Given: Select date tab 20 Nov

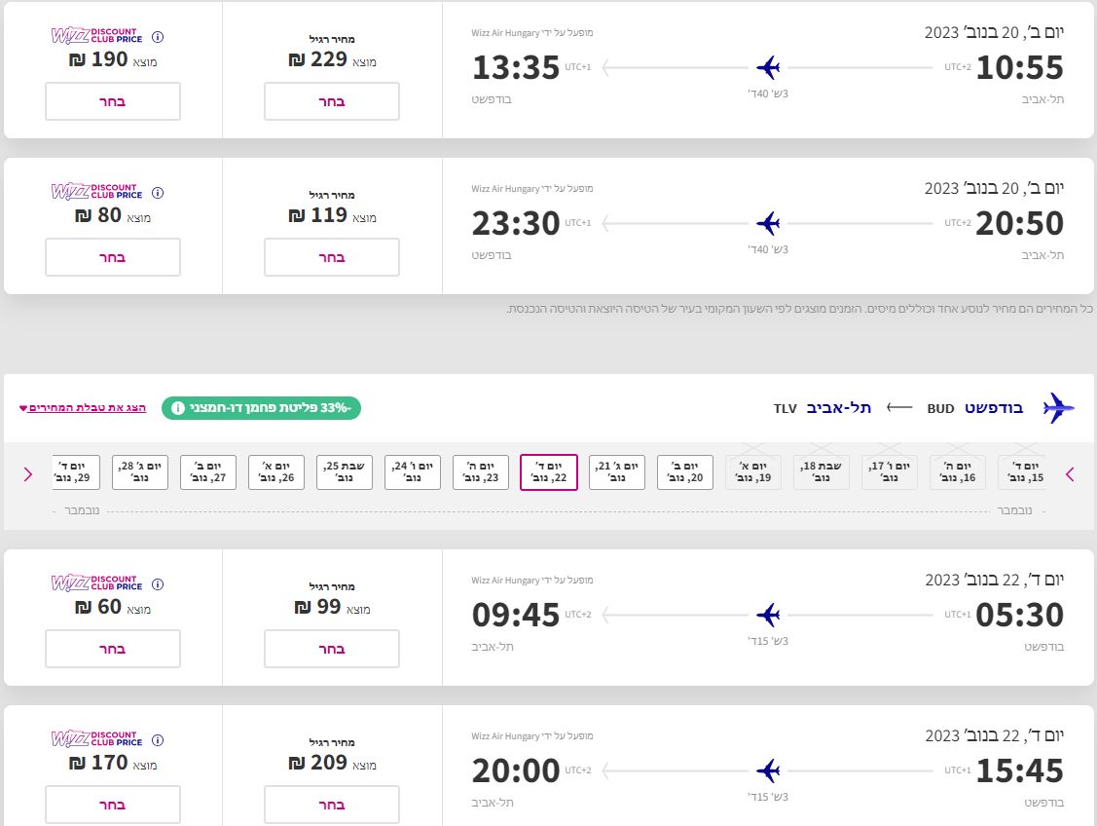Looking at the screenshot, I should coord(684,472).
